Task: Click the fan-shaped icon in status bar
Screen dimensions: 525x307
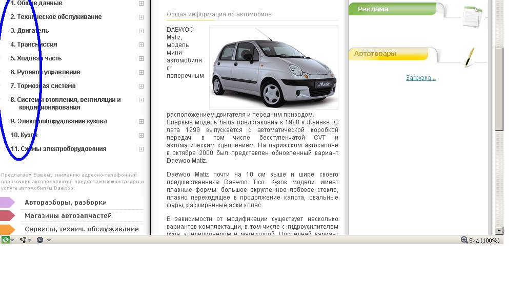Action: point(23,240)
